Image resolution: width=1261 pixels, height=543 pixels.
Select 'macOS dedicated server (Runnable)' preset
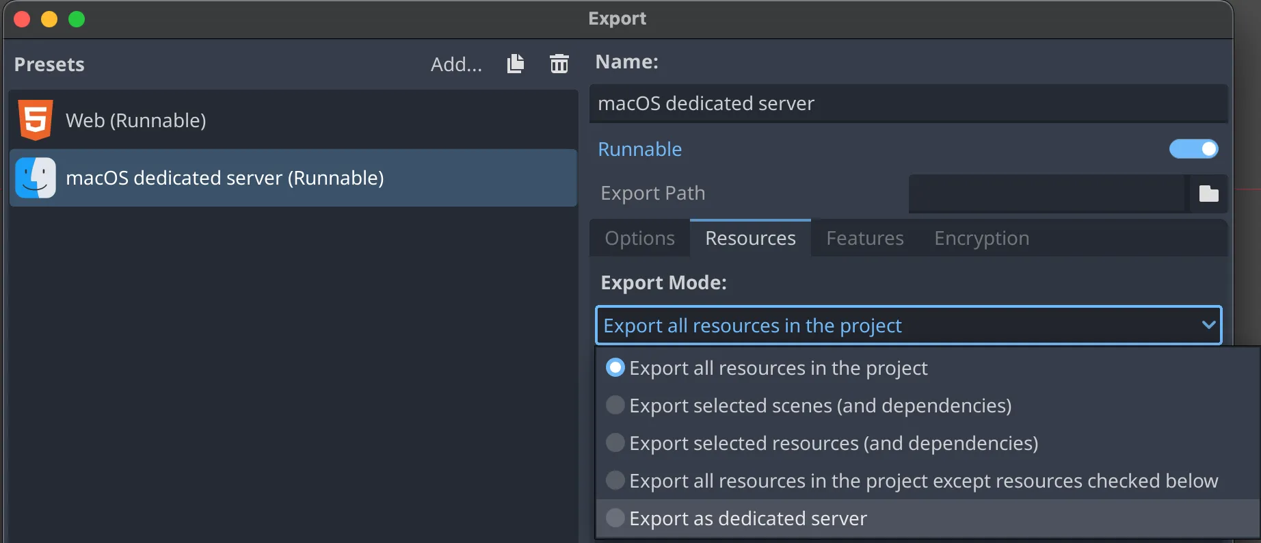pyautogui.click(x=293, y=178)
